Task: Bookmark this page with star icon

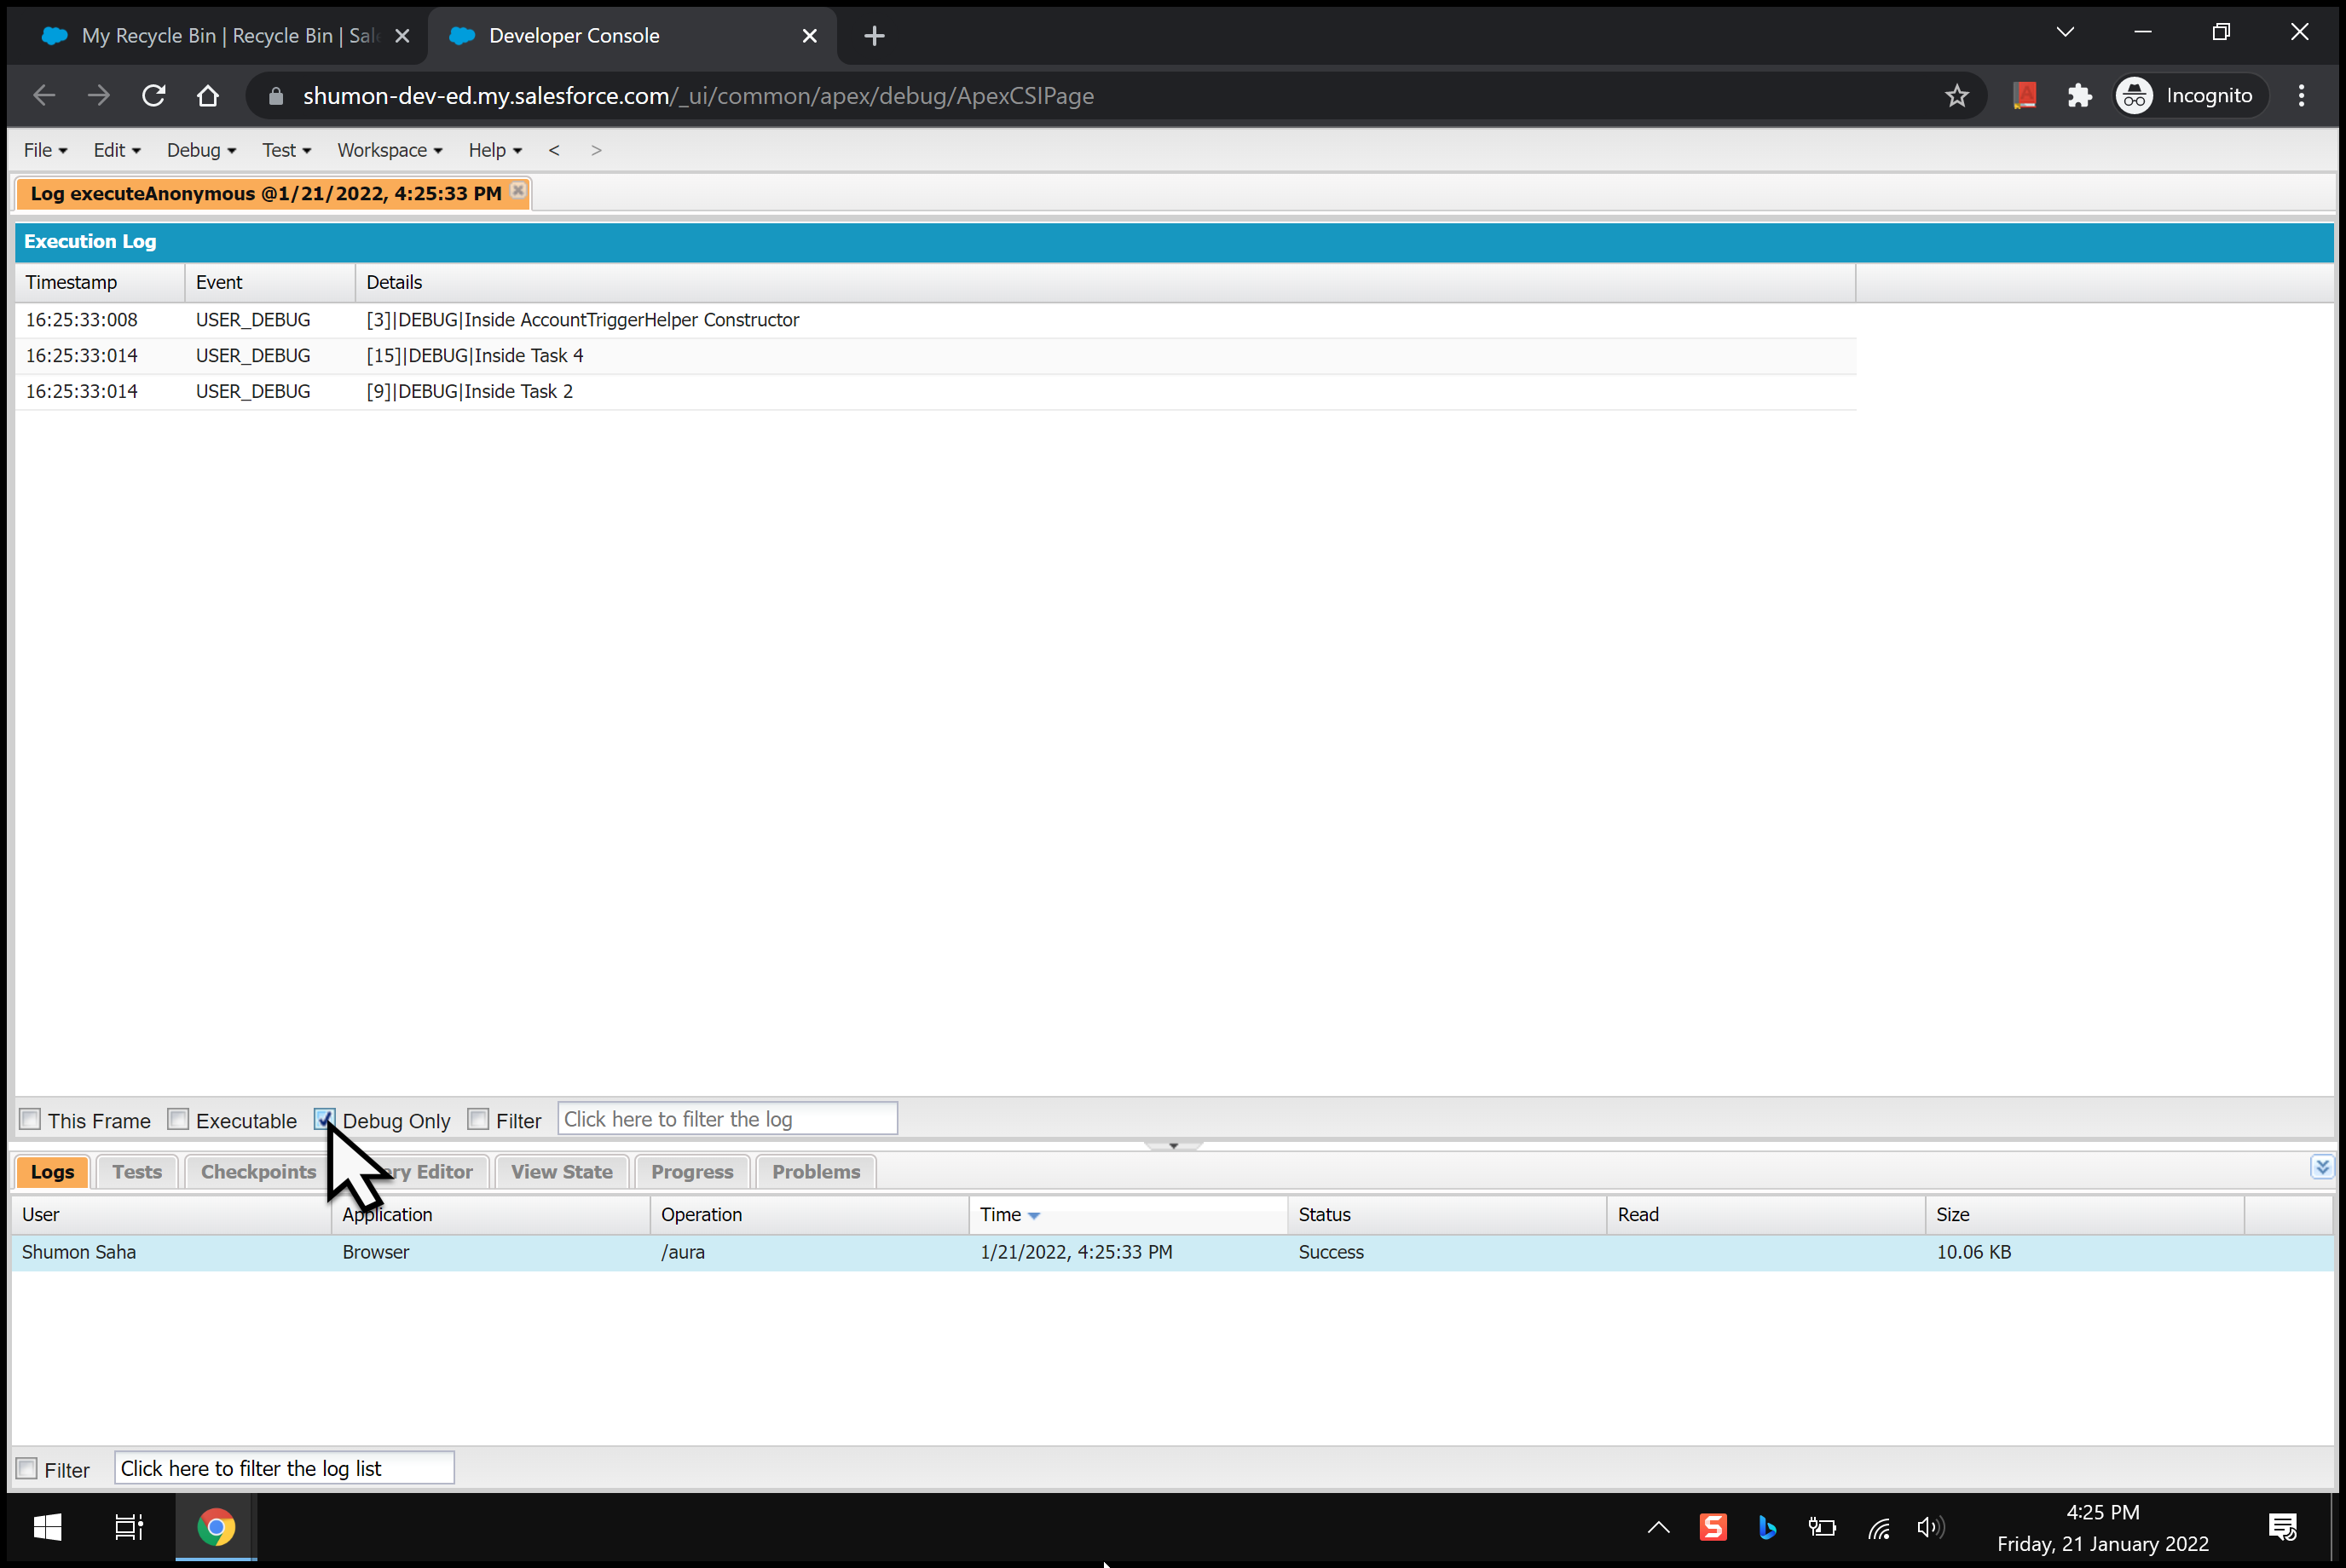Action: [1956, 96]
